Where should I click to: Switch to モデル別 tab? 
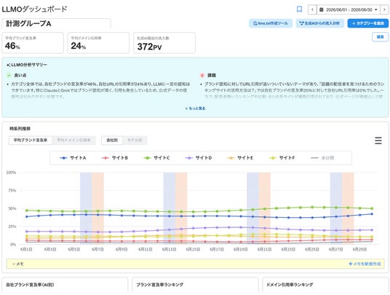pos(135,140)
